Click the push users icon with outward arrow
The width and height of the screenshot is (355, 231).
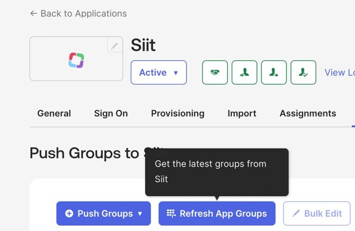274,72
